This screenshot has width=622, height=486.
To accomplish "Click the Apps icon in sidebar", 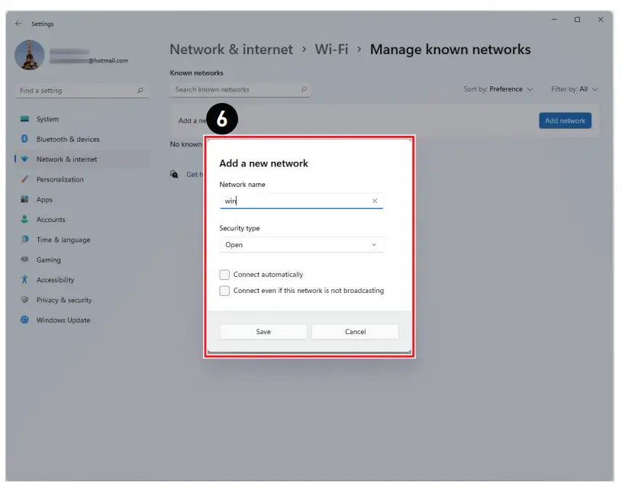I will pos(24,200).
